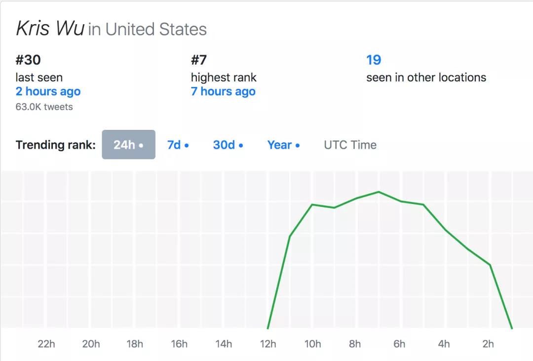Click the Kris Wu title
The height and width of the screenshot is (361, 533).
pyautogui.click(x=50, y=28)
